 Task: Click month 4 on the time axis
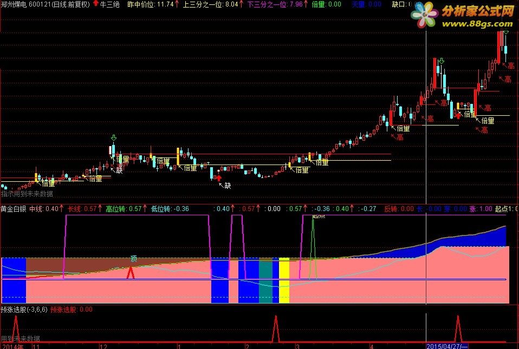pos(372,346)
